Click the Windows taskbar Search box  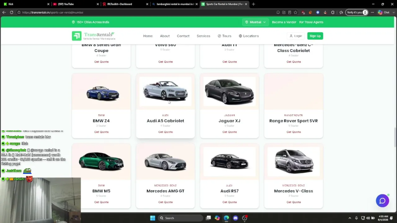tap(181, 218)
